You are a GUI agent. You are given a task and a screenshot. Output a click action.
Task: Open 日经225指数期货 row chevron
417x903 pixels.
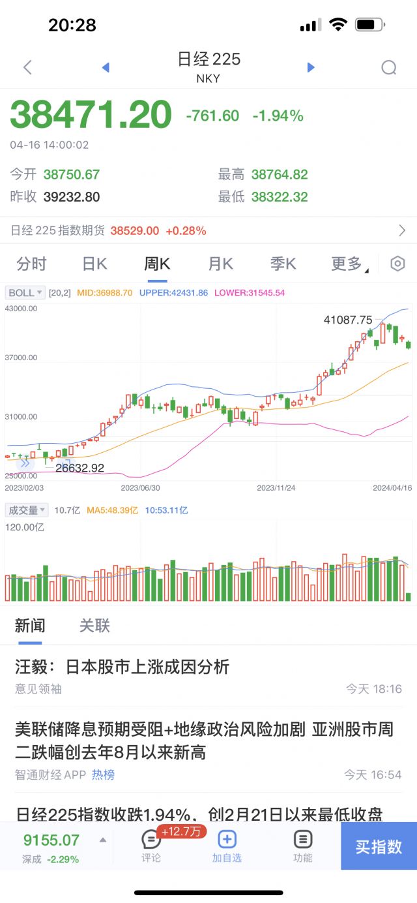[x=402, y=230]
